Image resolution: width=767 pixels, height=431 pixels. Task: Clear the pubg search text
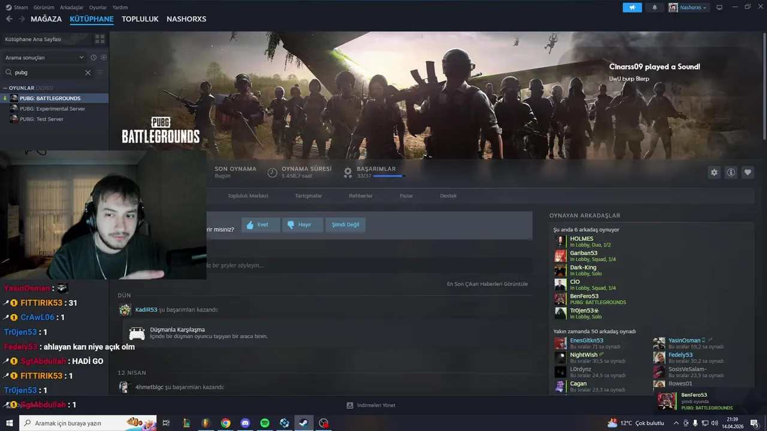87,72
